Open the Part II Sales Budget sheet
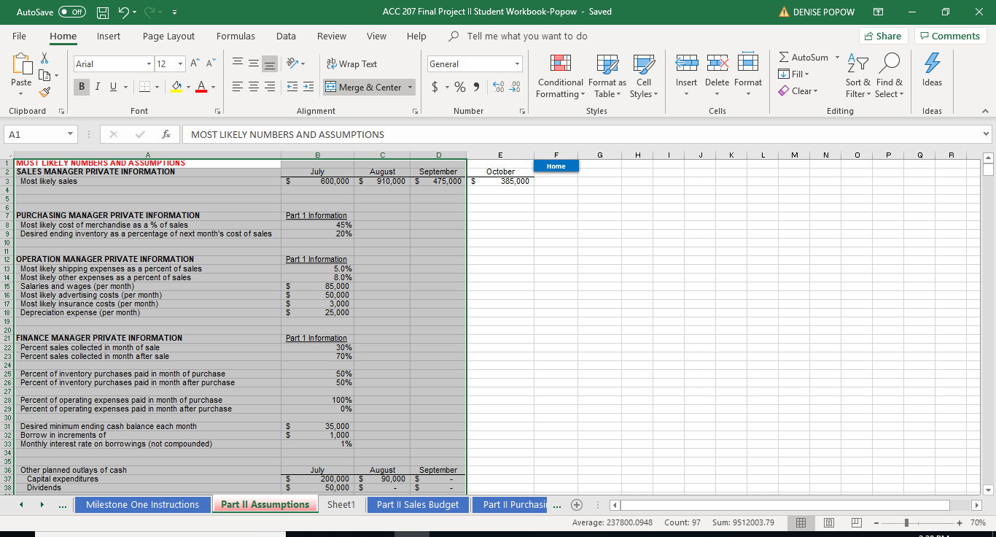This screenshot has height=537, width=996. pyautogui.click(x=417, y=504)
